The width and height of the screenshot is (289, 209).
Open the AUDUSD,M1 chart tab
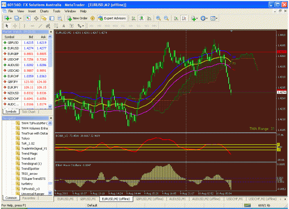pyautogui.click(x=177, y=199)
